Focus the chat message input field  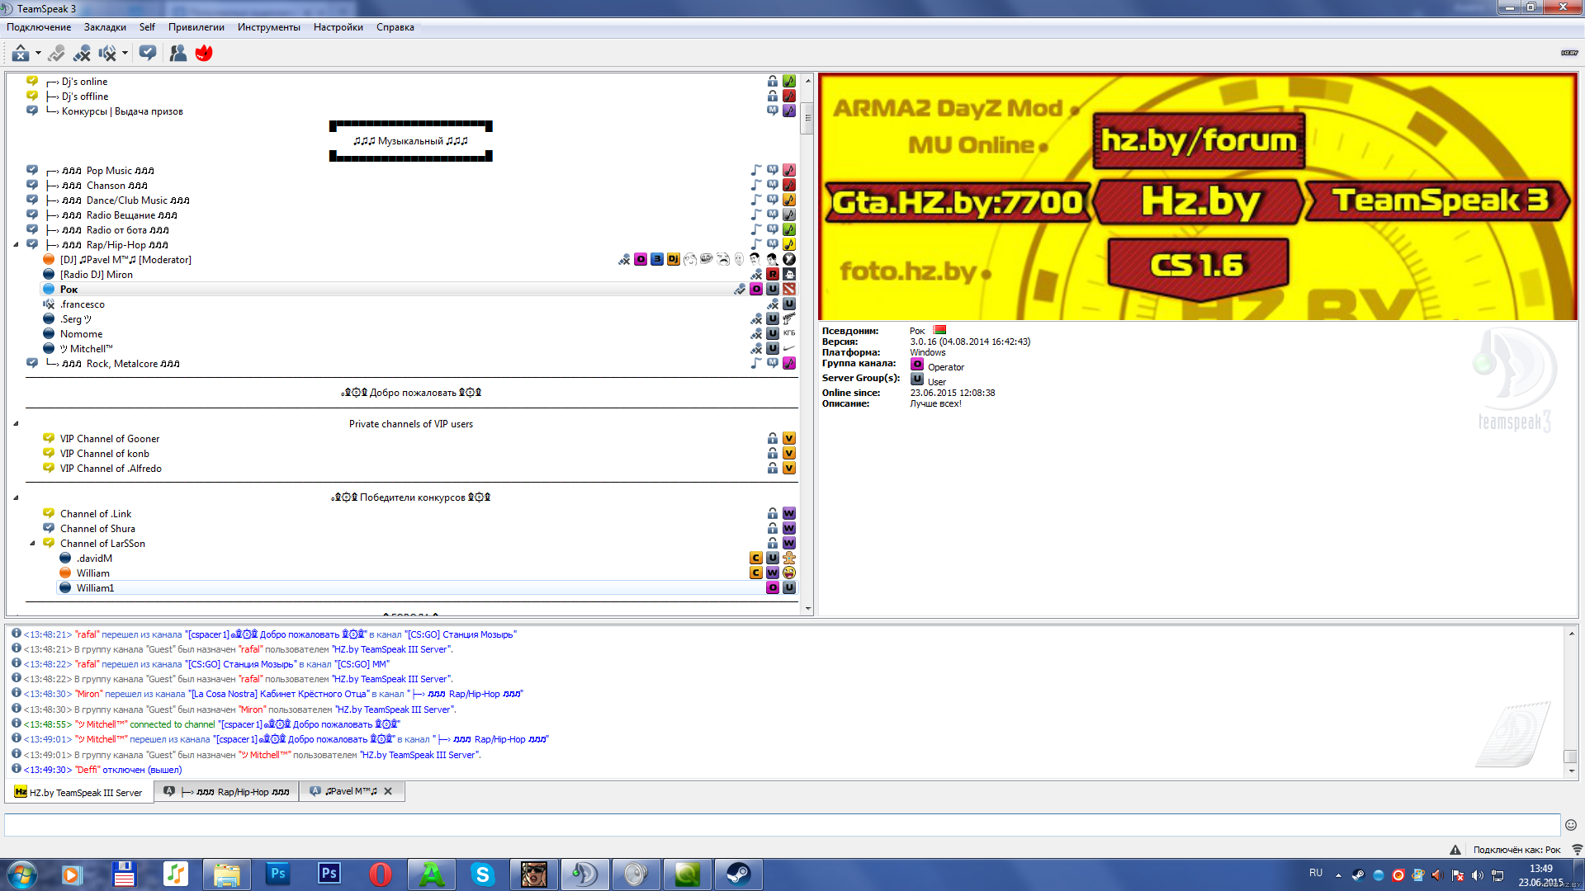pos(782,825)
